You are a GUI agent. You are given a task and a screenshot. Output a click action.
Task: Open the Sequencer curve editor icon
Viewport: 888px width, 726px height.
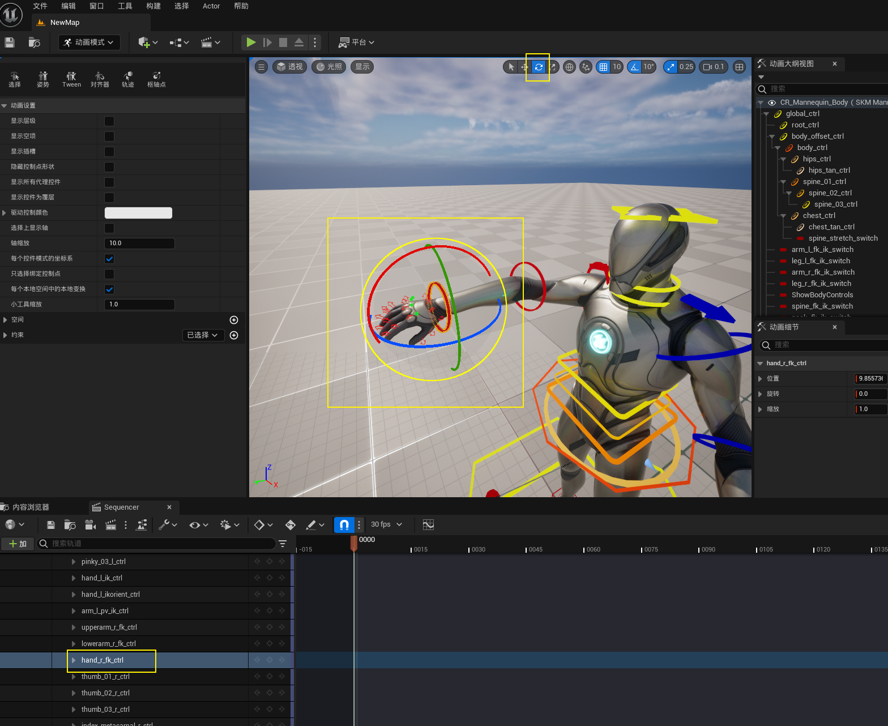[x=428, y=525]
